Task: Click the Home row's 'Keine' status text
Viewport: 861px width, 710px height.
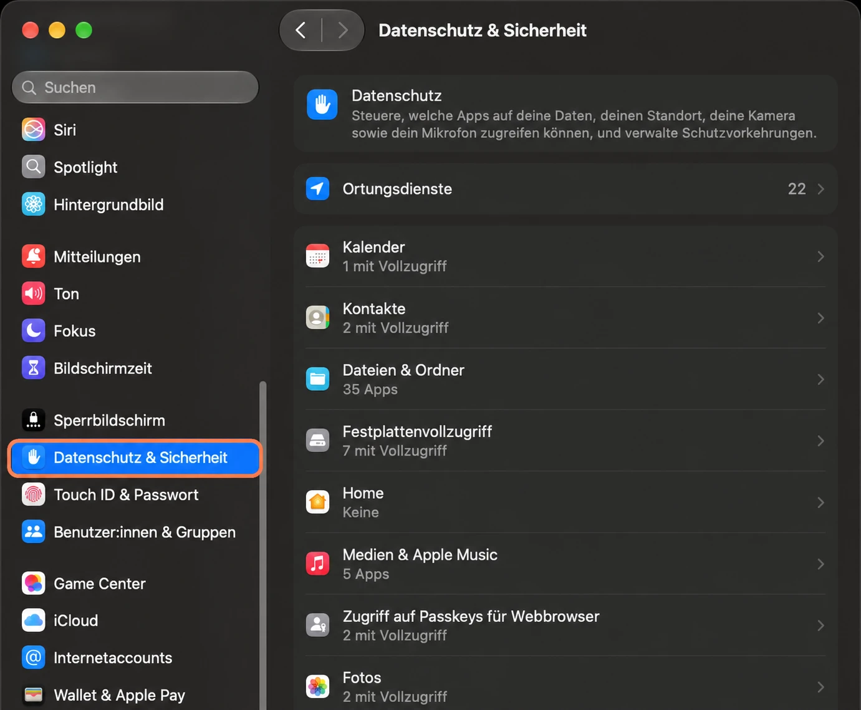Action: click(361, 512)
